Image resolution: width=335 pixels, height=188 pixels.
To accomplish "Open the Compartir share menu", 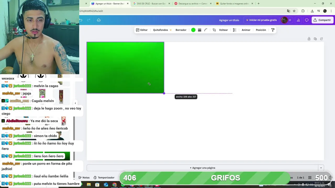I will tap(322, 20).
